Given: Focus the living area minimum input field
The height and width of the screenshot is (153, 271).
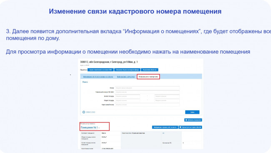Looking at the screenshot, I should 128,96.
